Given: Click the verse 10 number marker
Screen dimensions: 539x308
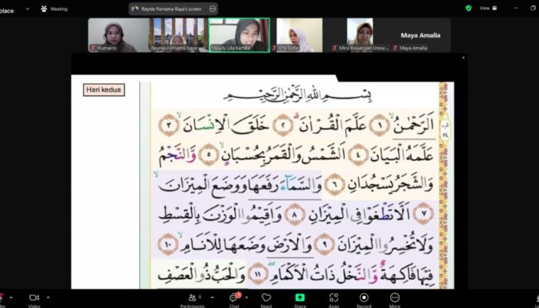Looking at the screenshot, I should [168, 244].
